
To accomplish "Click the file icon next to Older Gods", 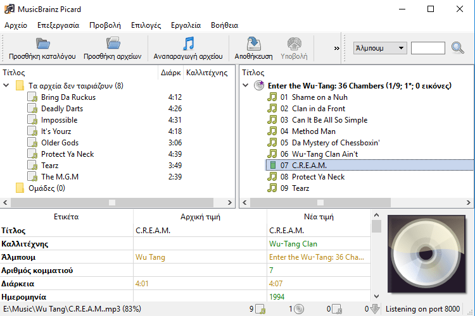I will [32, 143].
